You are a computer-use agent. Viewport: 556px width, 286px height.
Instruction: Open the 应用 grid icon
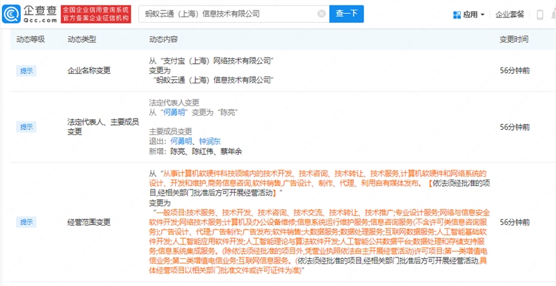[x=457, y=15]
